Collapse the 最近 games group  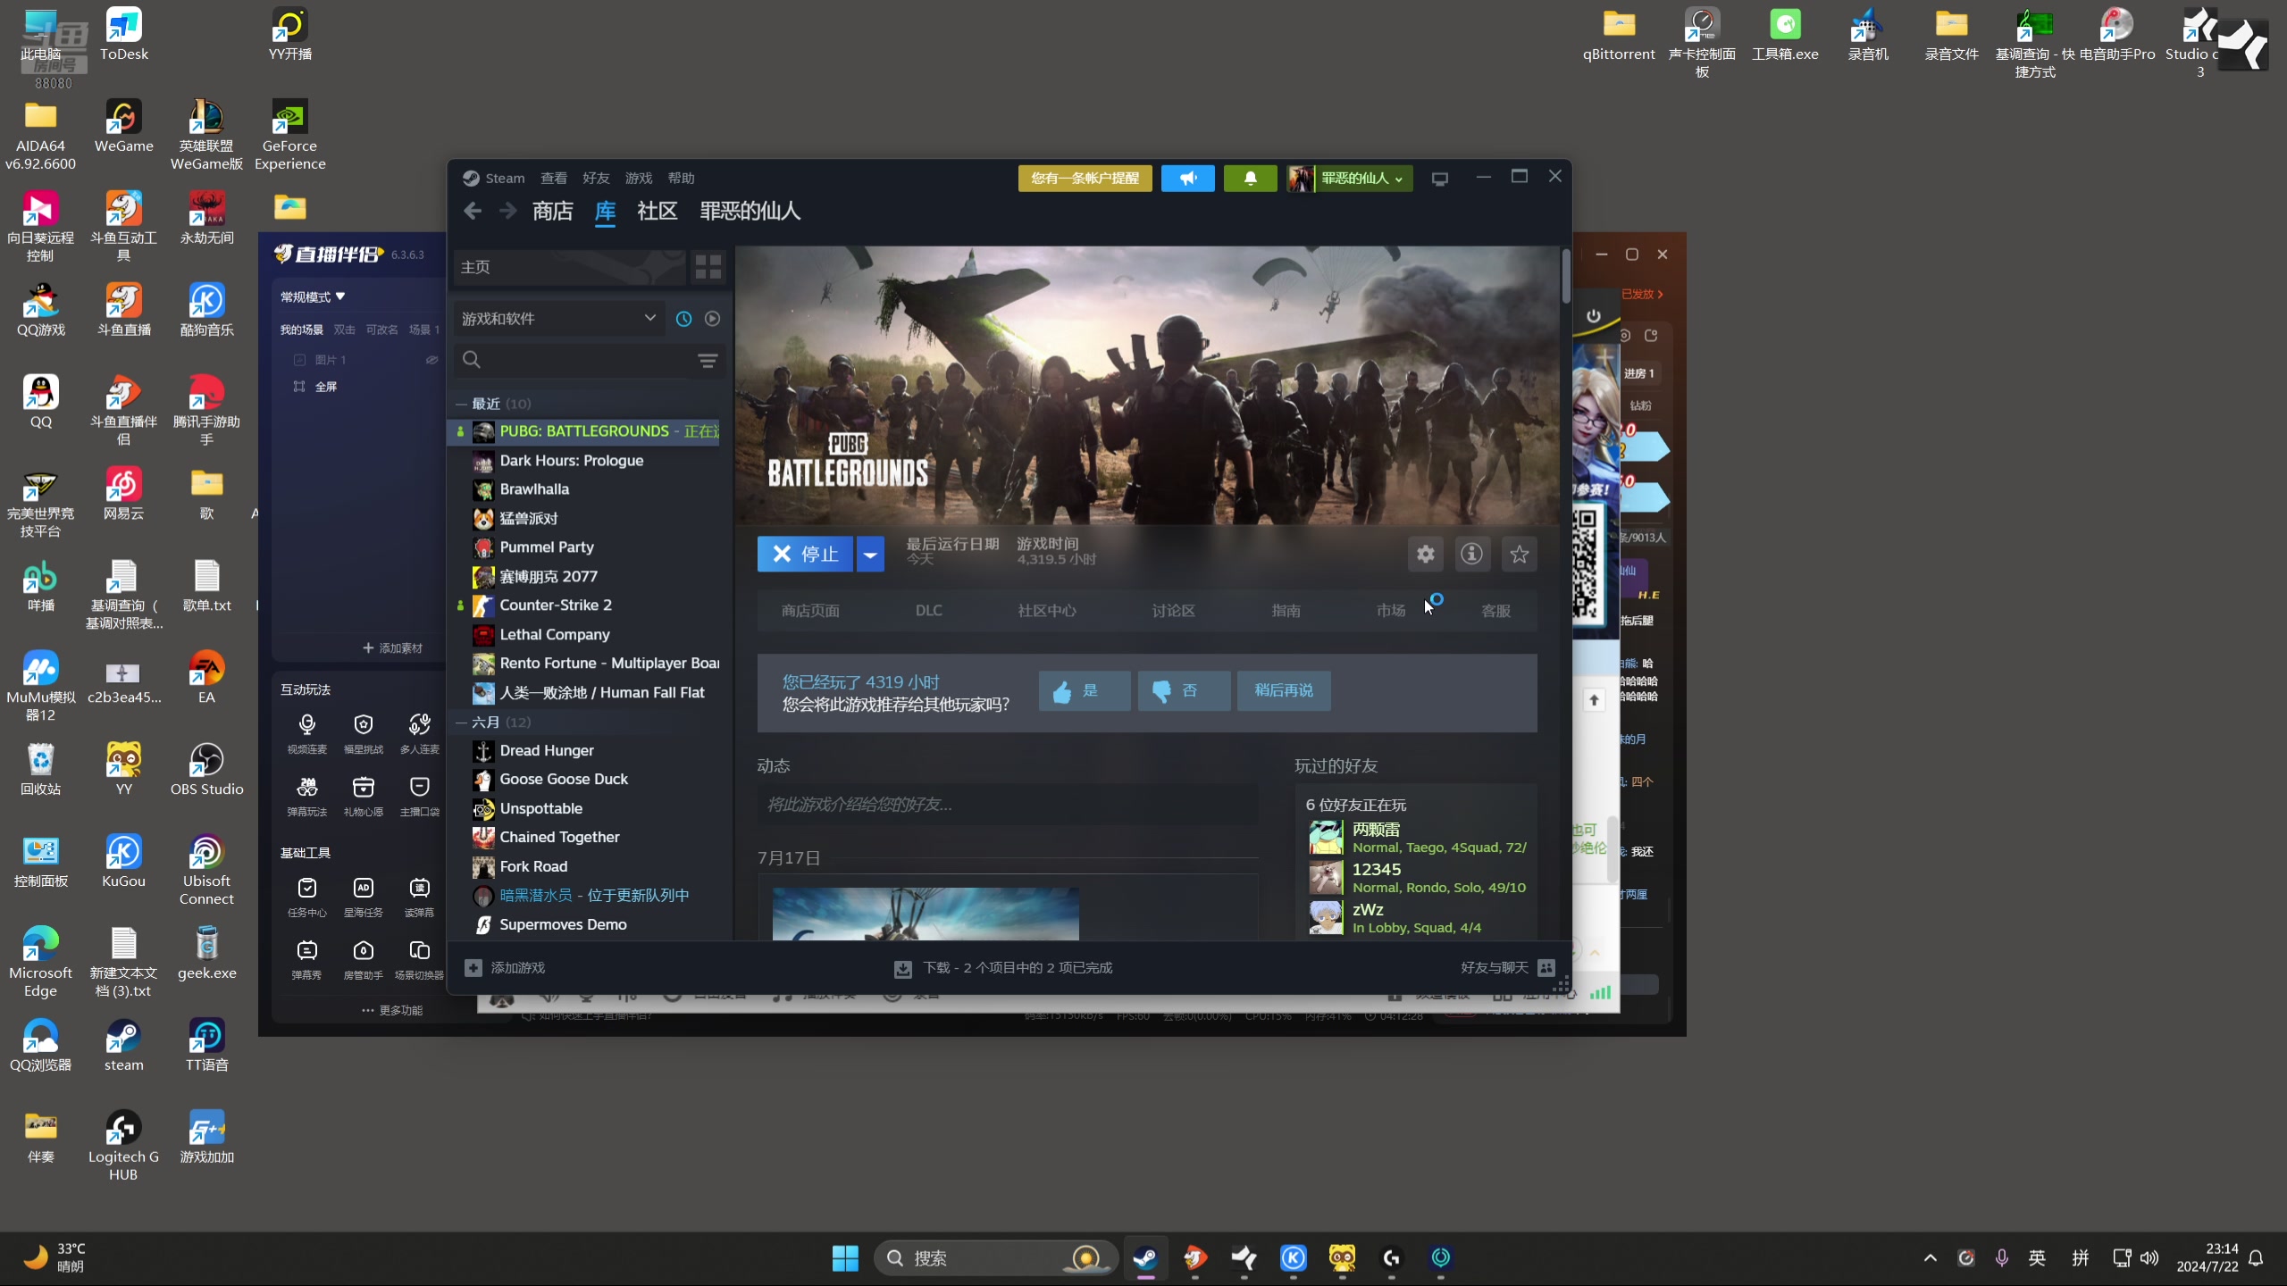pyautogui.click(x=461, y=404)
